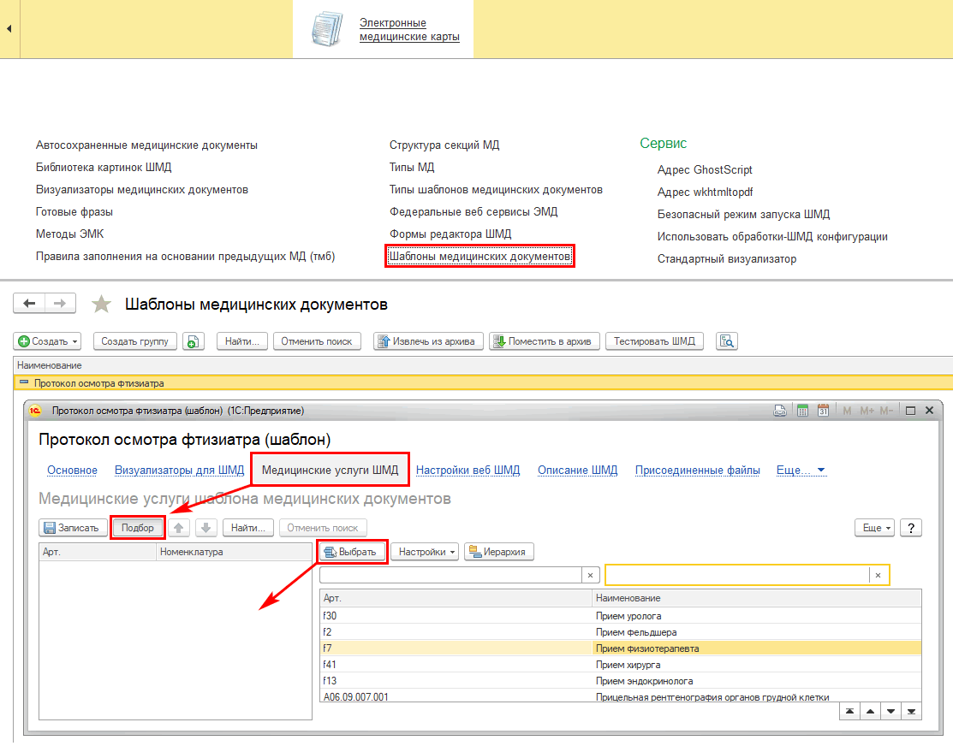Click the favorites star icon

(102, 304)
